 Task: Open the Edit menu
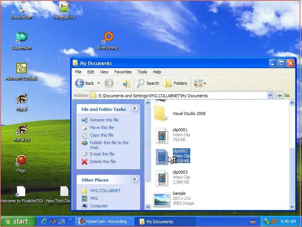91,72
